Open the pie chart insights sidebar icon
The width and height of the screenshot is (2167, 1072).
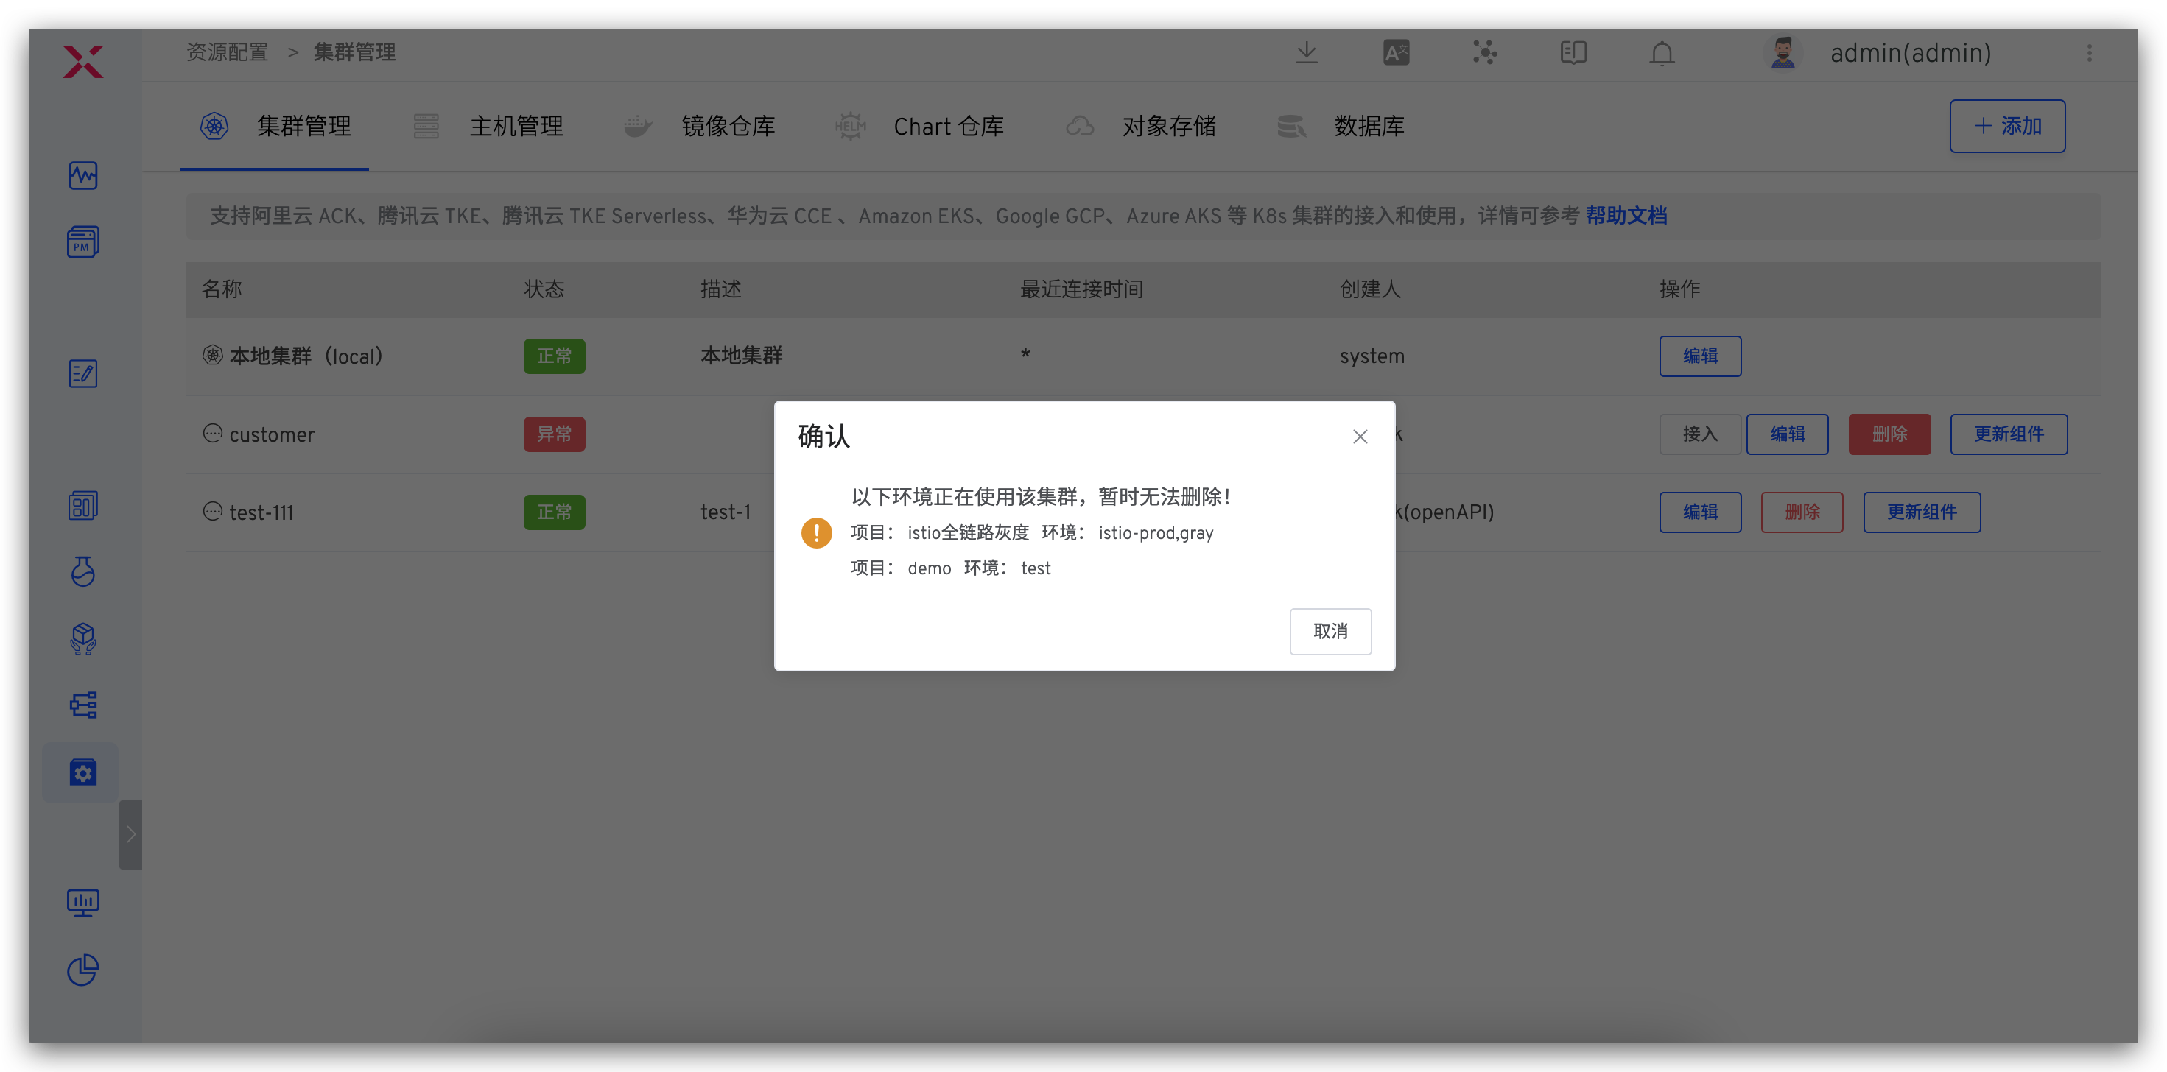(82, 970)
